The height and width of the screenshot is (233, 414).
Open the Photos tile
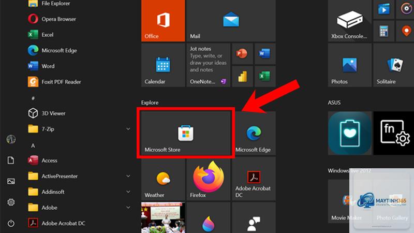350,65
